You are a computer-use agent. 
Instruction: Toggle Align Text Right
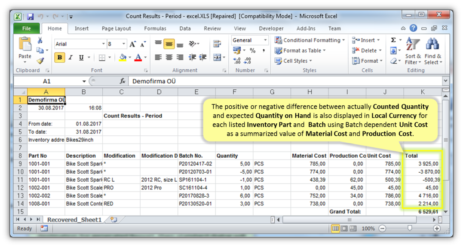click(180, 57)
